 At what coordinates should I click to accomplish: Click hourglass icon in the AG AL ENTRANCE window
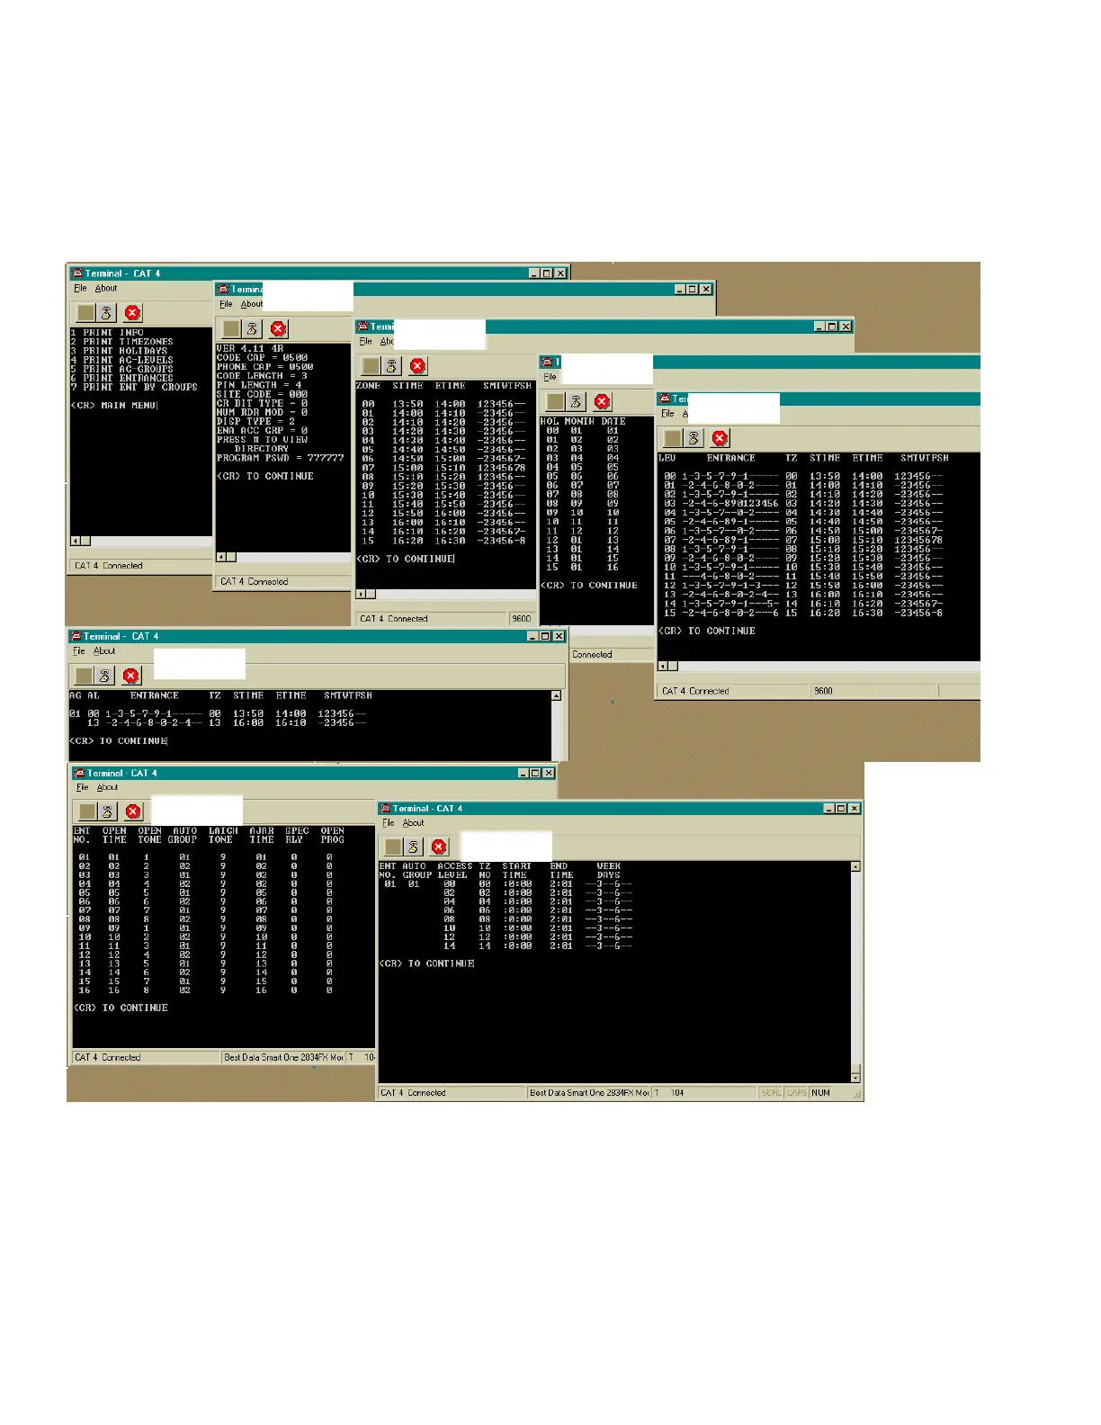click(104, 676)
